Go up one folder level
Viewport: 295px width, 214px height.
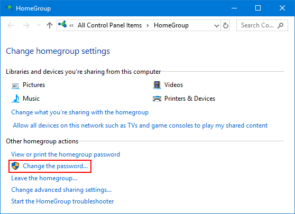point(50,25)
